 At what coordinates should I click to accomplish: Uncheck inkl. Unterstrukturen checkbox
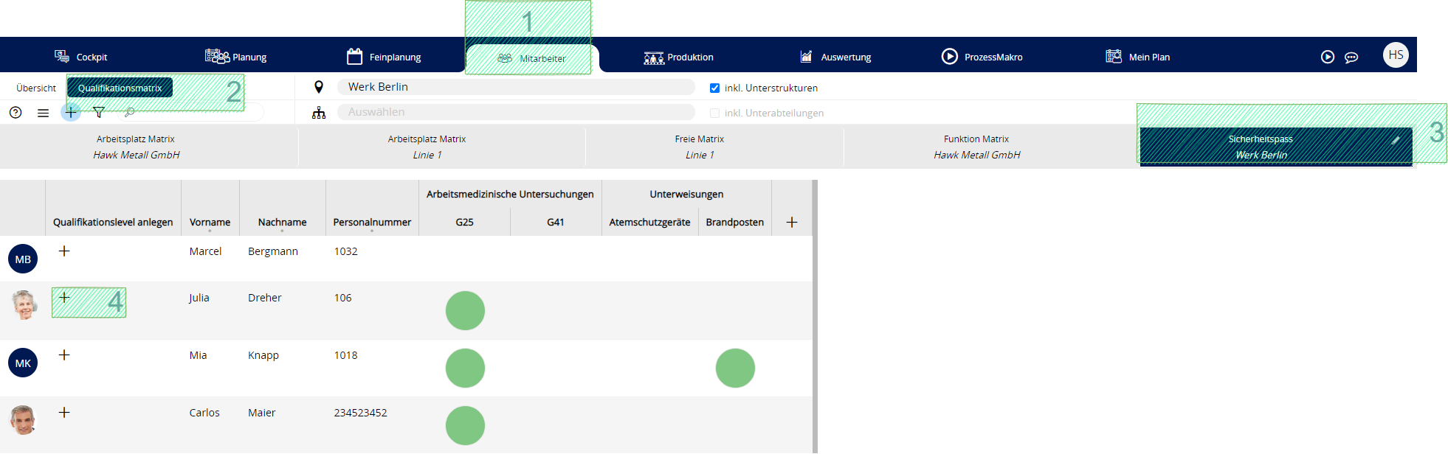click(x=714, y=88)
